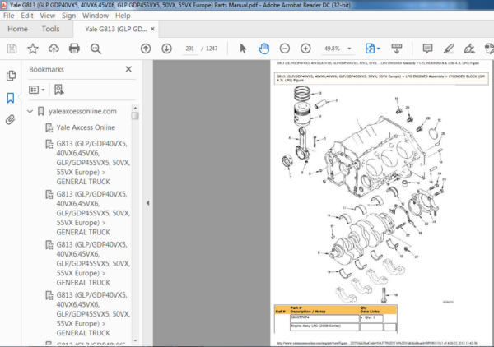Add a comment note
Image resolution: width=494 pixels, height=347 pixels.
tap(427, 49)
